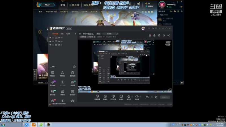Screen dimensions: 226x127
Task: Open 主页 tab in League client
Action: [63, 5]
